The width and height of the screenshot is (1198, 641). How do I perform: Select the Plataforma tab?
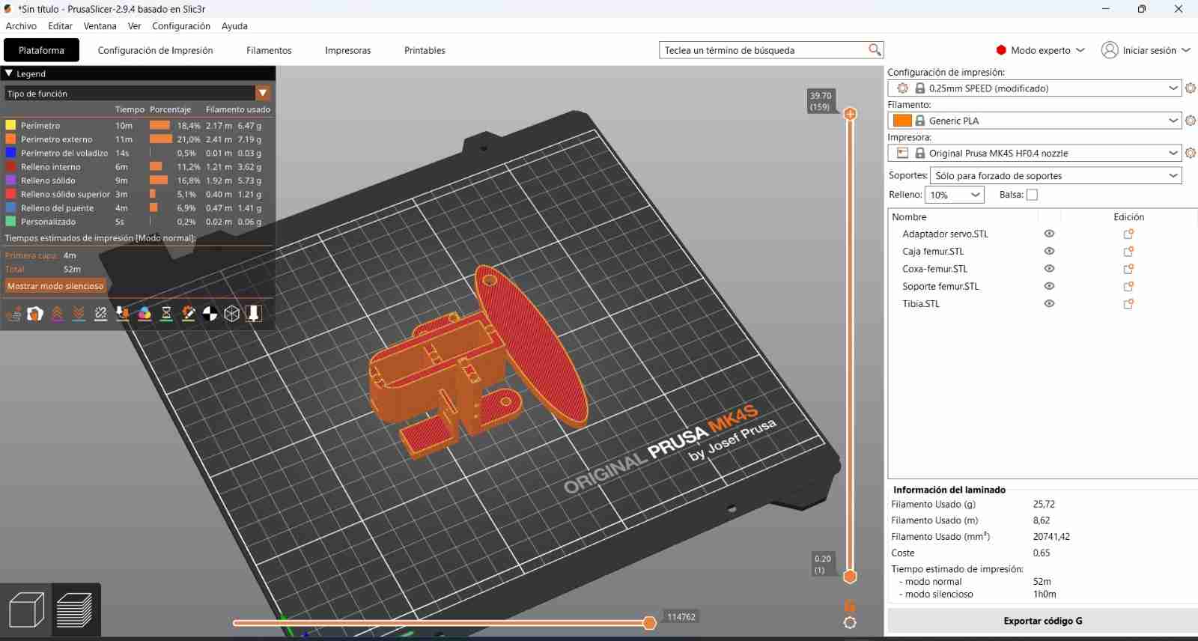[x=41, y=50]
